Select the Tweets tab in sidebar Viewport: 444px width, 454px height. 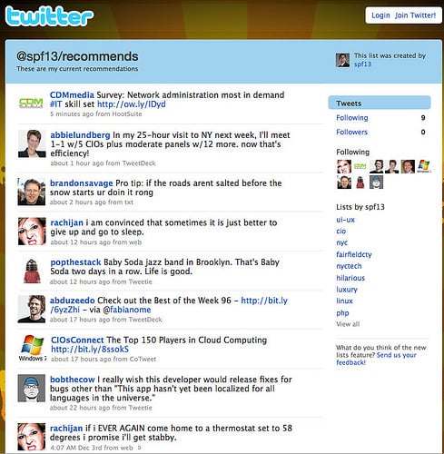(380, 103)
